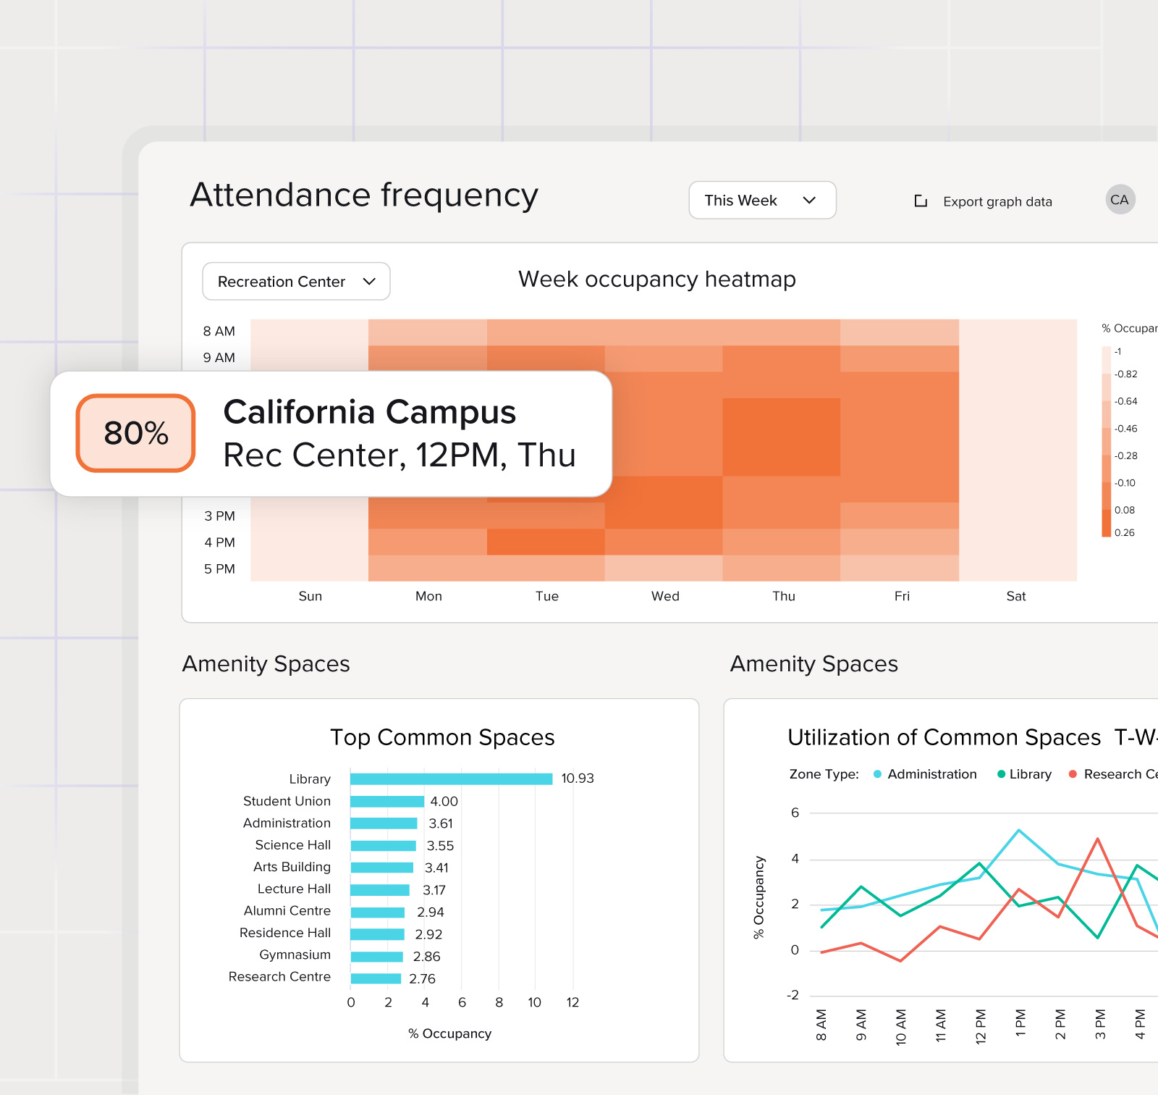Click the % Occupancy axis title under bar chart
The height and width of the screenshot is (1095, 1158).
(449, 1033)
